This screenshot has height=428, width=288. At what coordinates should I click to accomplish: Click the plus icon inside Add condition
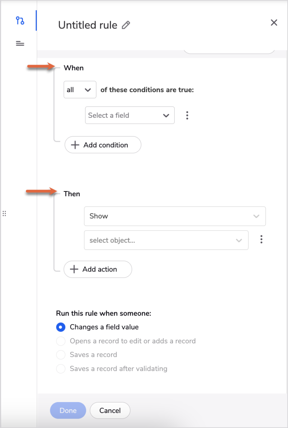(x=75, y=145)
